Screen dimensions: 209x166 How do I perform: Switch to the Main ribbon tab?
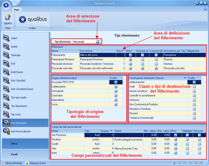click(17, 10)
